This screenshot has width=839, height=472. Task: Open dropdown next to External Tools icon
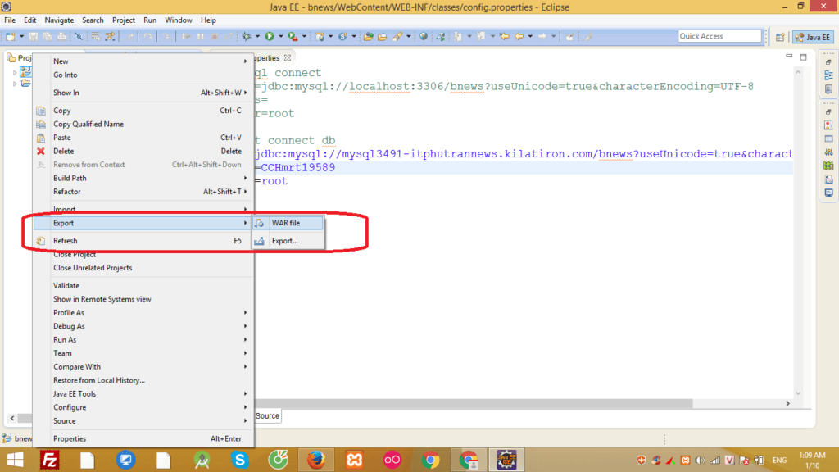pos(304,36)
